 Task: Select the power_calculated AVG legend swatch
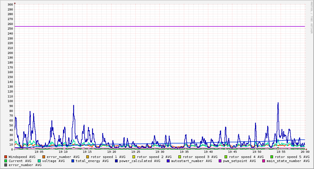coord(116,161)
